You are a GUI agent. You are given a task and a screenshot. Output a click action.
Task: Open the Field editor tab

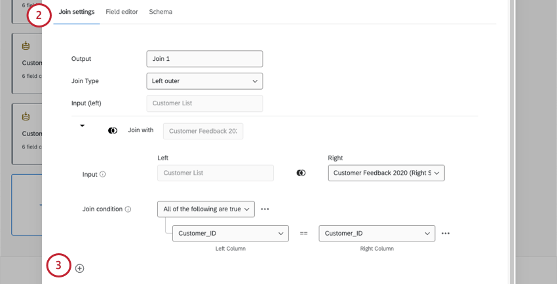(122, 12)
